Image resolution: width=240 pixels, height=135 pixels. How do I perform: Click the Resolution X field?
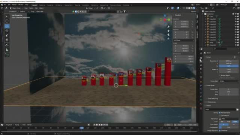(229, 61)
